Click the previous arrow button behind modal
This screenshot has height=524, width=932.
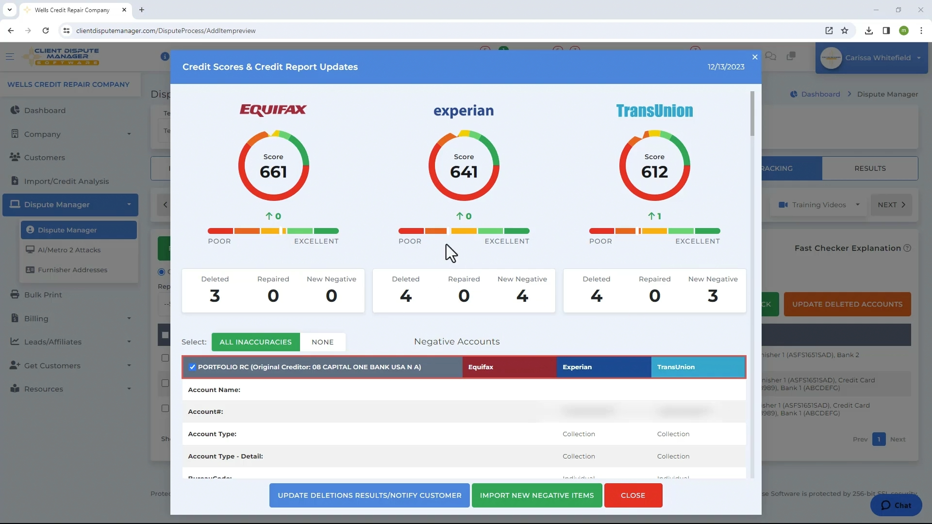click(165, 205)
